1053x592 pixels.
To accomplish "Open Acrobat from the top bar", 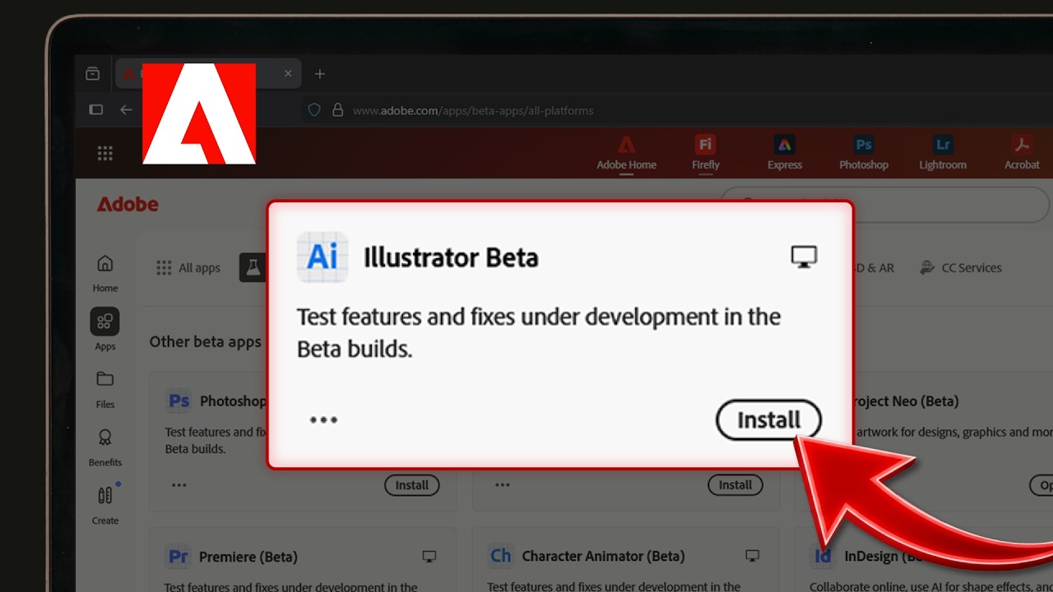I will click(x=1022, y=153).
